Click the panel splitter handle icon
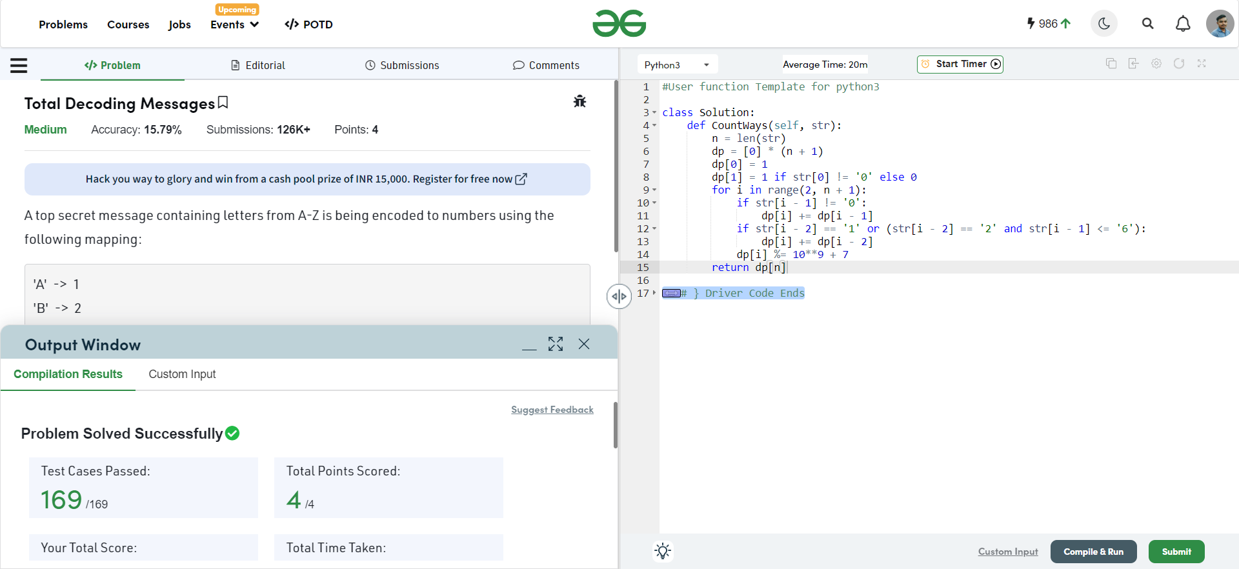The width and height of the screenshot is (1239, 569). (x=619, y=297)
